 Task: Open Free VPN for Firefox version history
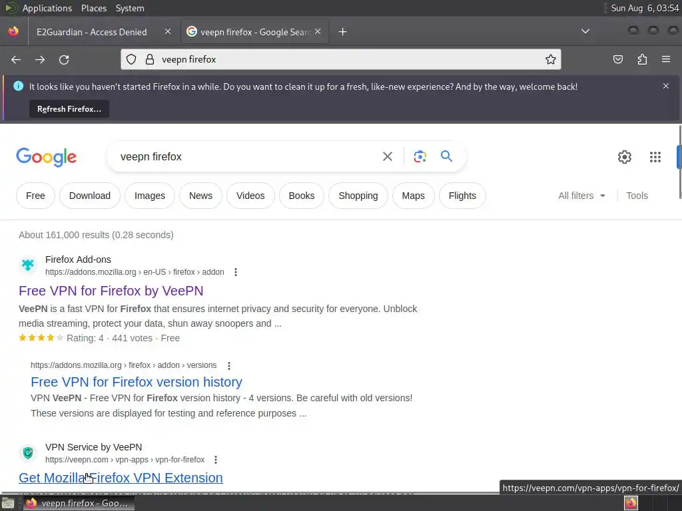tap(136, 382)
